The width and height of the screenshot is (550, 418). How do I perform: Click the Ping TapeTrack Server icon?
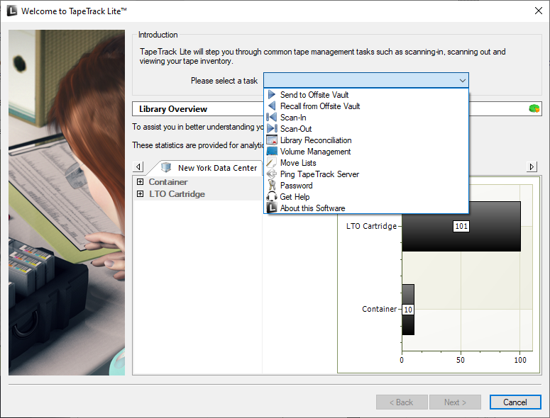pyautogui.click(x=272, y=174)
